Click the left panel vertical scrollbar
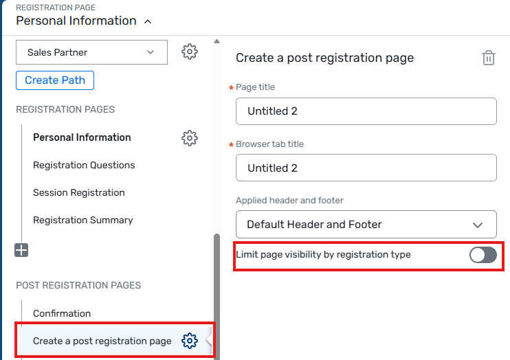510x360 pixels. (217, 289)
